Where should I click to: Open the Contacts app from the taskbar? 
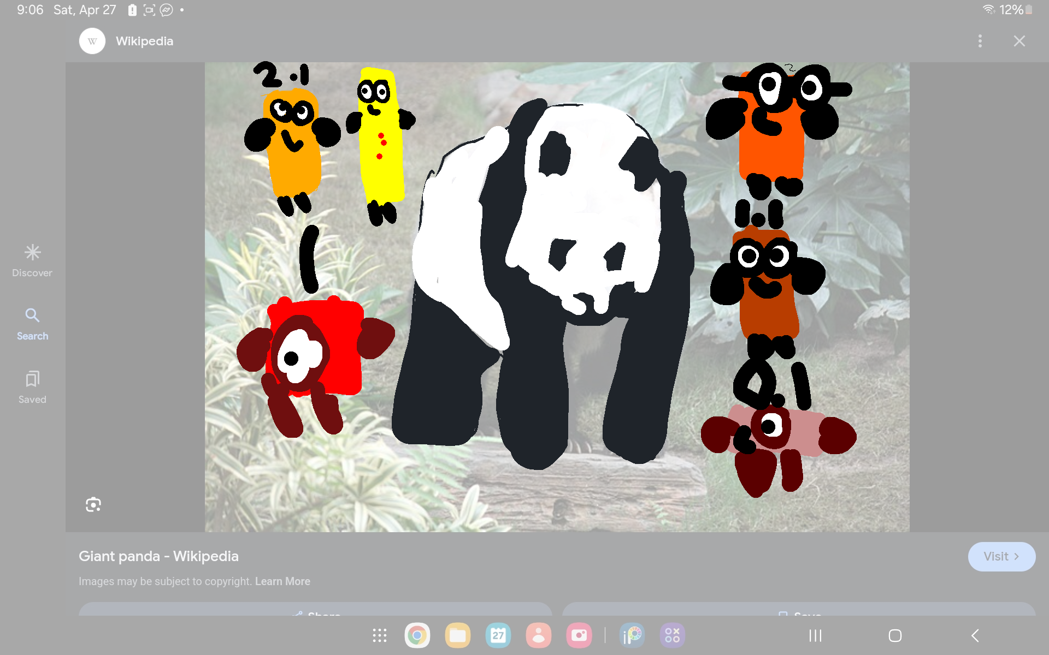539,635
